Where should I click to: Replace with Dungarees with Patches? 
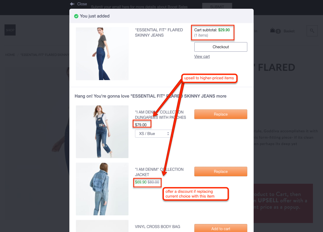(x=221, y=114)
